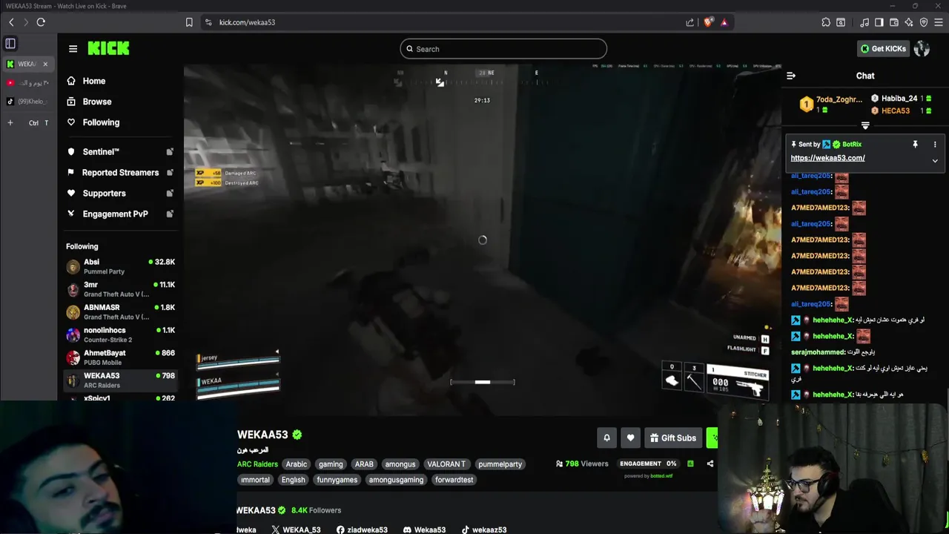Open Brave Rewards triangle icon
Screen dimensions: 949x534
click(x=724, y=22)
